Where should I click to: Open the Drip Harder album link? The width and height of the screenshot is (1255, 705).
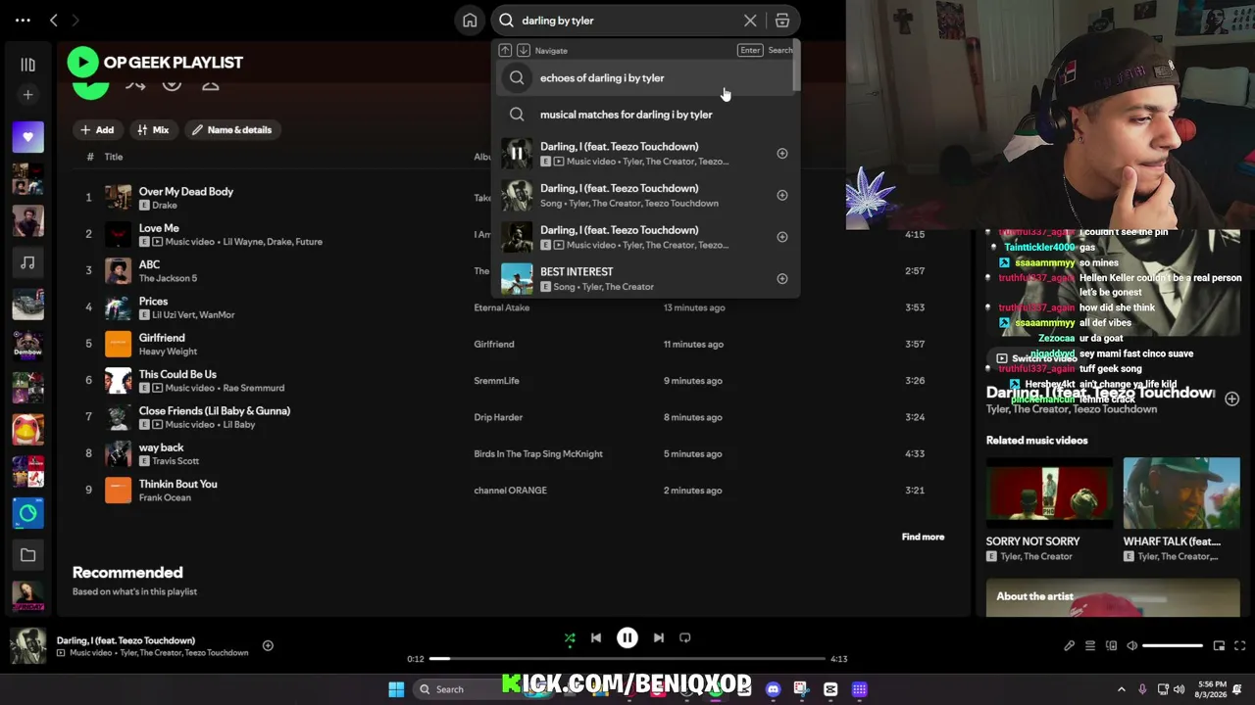point(498,417)
